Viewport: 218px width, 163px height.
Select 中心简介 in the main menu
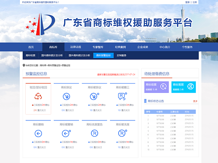[x=165, y=47]
